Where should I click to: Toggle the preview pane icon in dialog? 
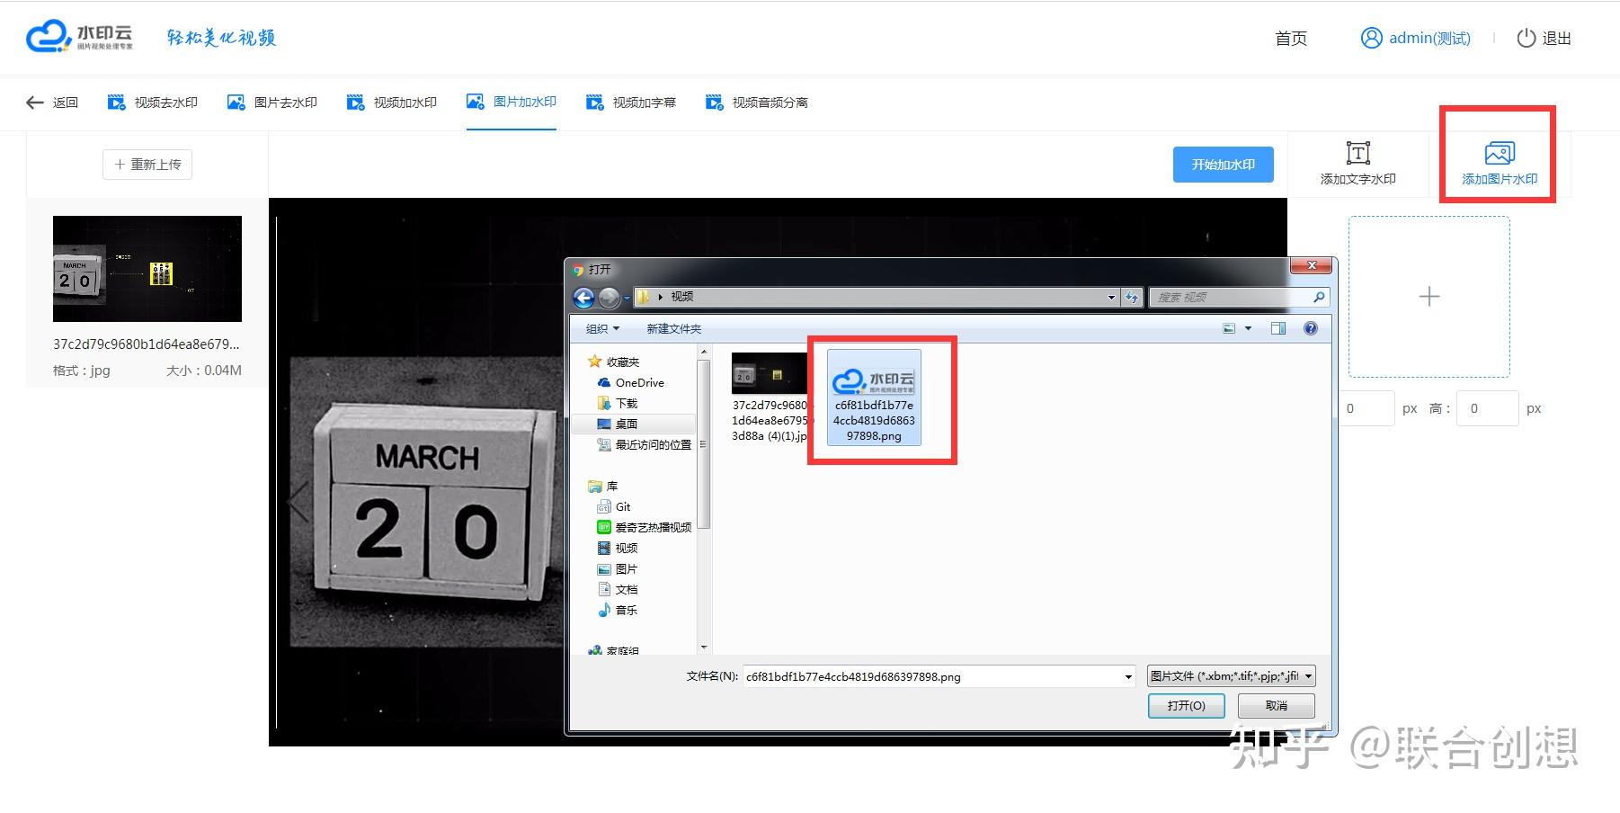point(1277,328)
